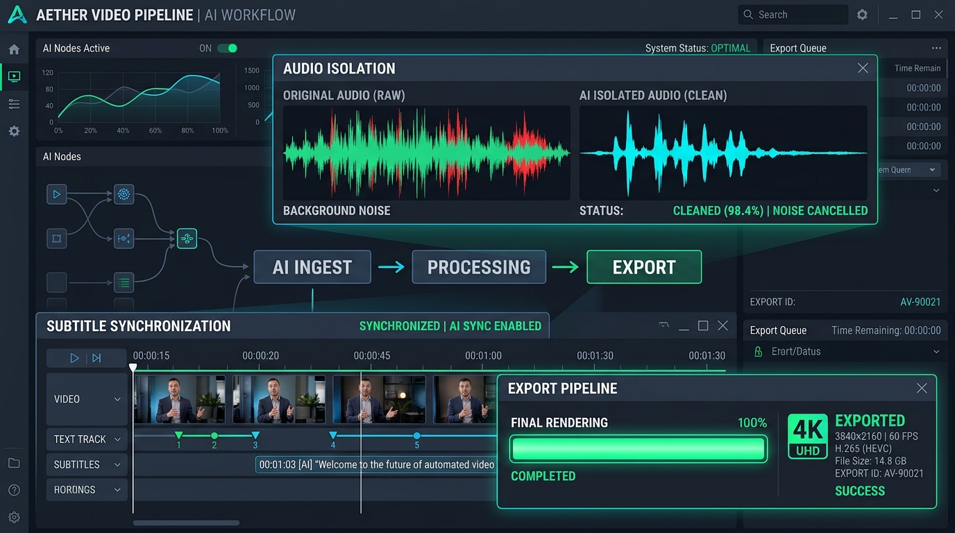Click the EXPORT stage button
This screenshot has height=533, width=955.
644,267
